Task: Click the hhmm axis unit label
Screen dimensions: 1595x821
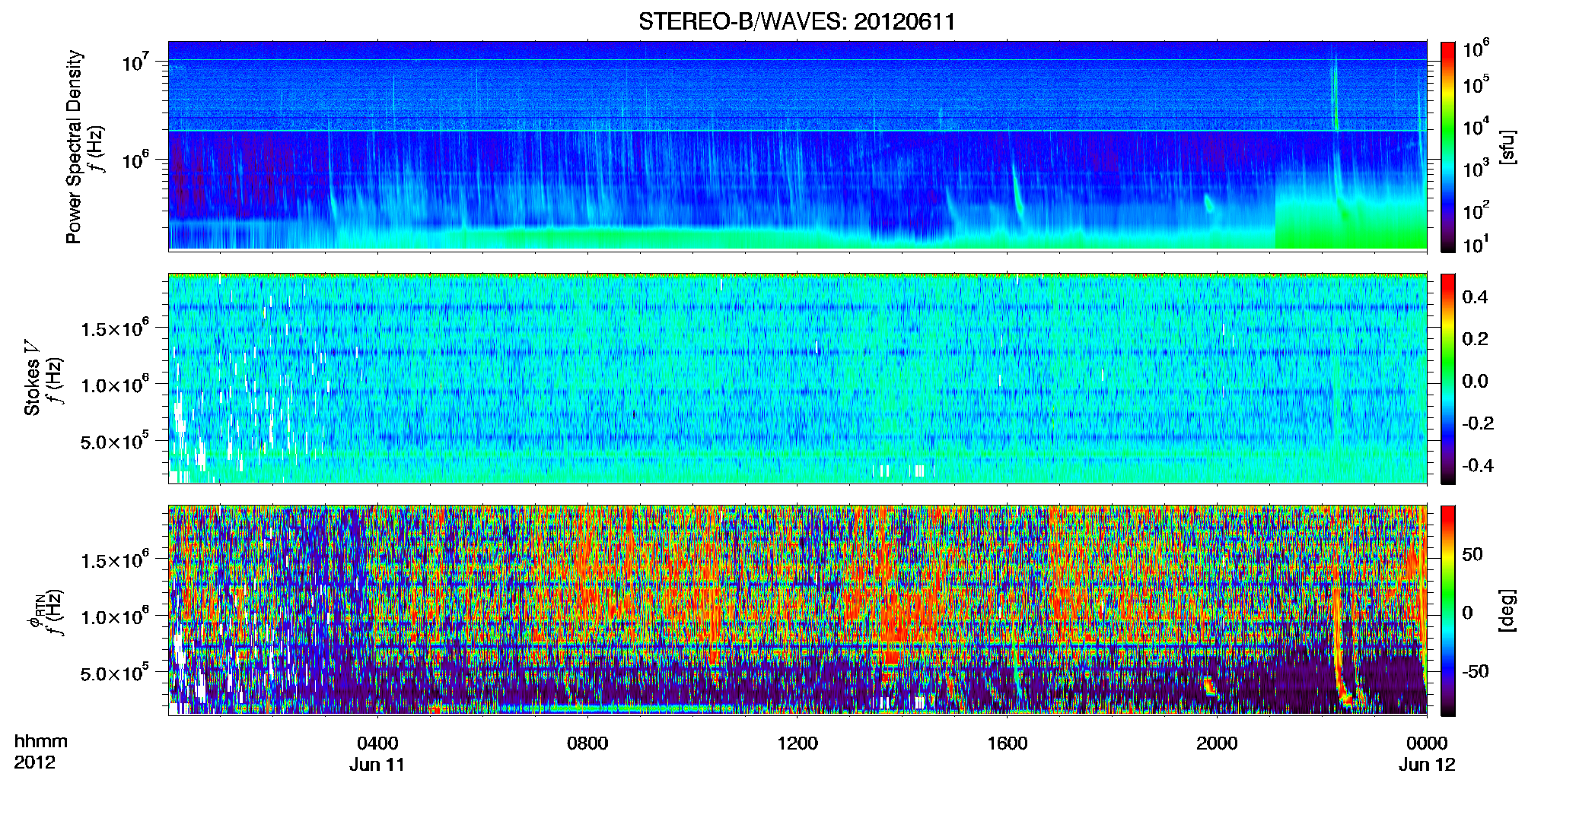Action: (x=41, y=742)
